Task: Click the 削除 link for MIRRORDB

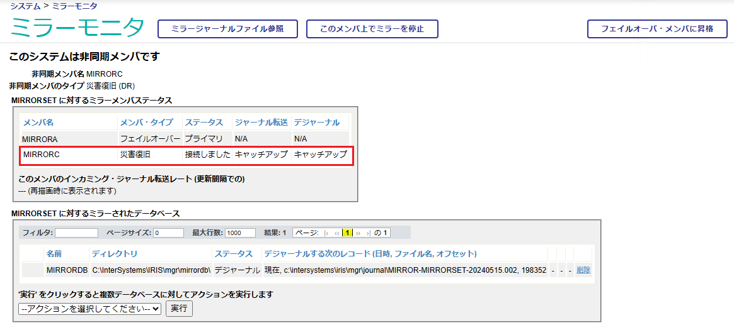Action: click(x=583, y=270)
